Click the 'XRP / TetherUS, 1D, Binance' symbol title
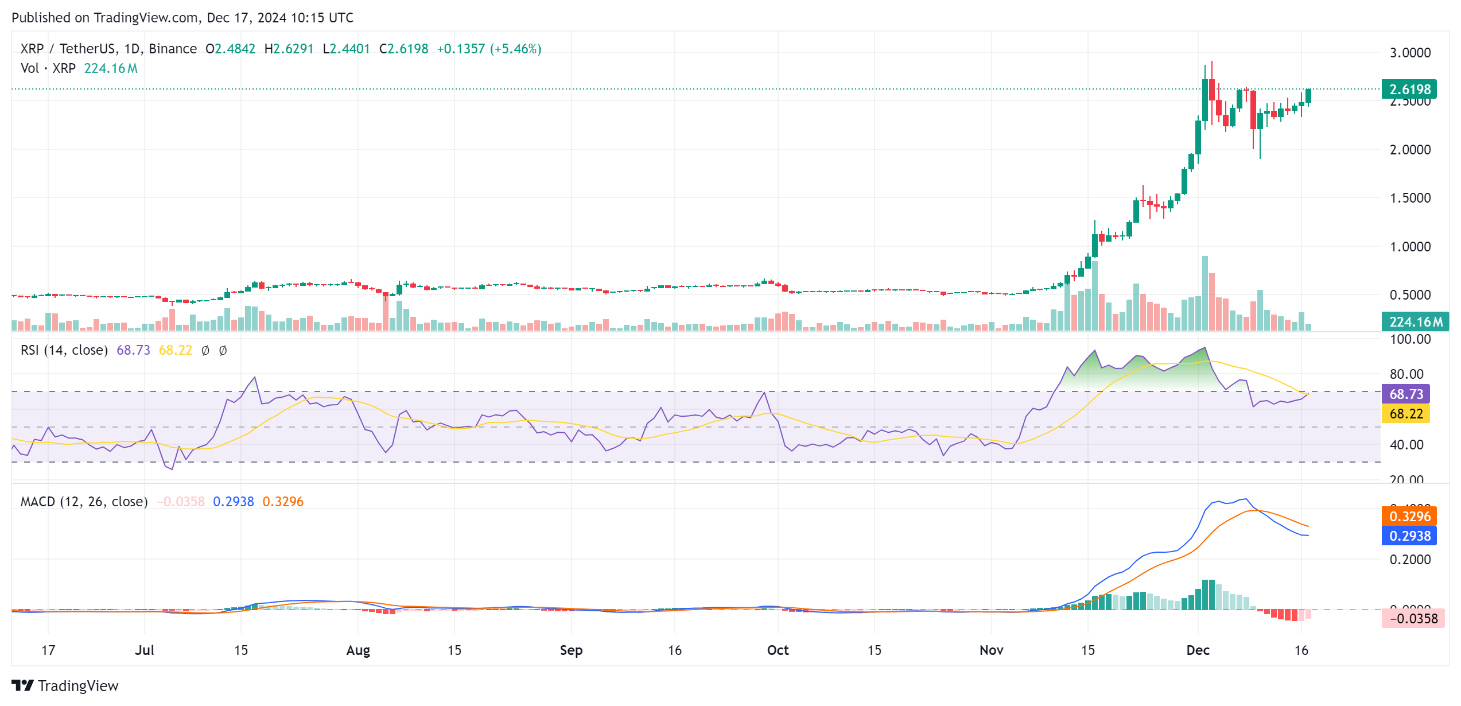Screen dimensions: 1461x706 coord(108,49)
